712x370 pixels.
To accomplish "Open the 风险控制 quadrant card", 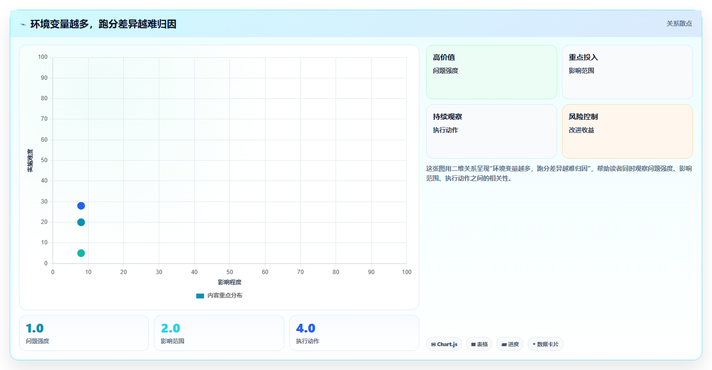I will pyautogui.click(x=627, y=131).
